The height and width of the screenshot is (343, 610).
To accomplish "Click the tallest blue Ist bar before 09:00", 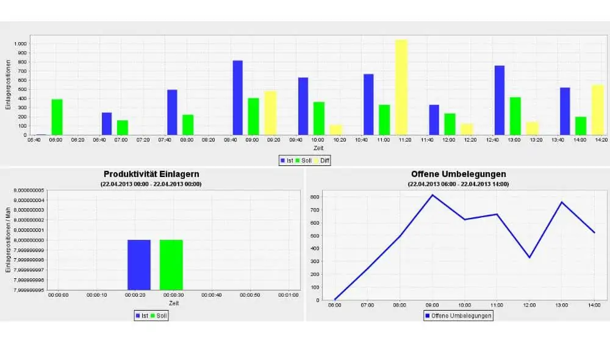I will coord(237,98).
